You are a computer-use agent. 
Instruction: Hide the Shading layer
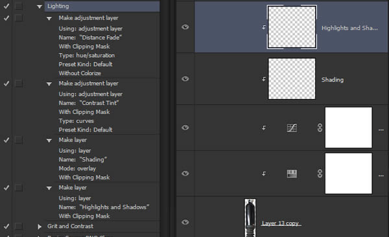(185, 79)
